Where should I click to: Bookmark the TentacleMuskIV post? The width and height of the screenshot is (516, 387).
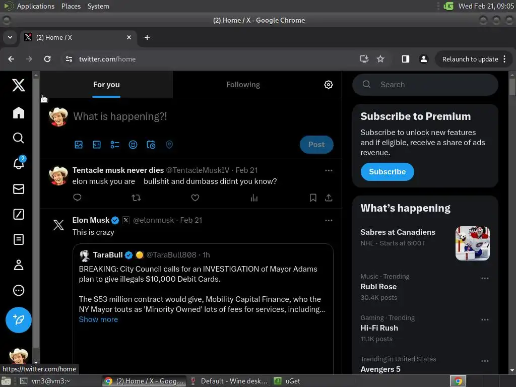(313, 198)
